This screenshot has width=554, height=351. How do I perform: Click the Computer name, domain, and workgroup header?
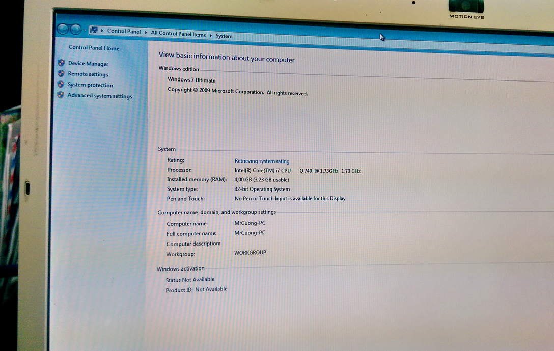pos(216,212)
